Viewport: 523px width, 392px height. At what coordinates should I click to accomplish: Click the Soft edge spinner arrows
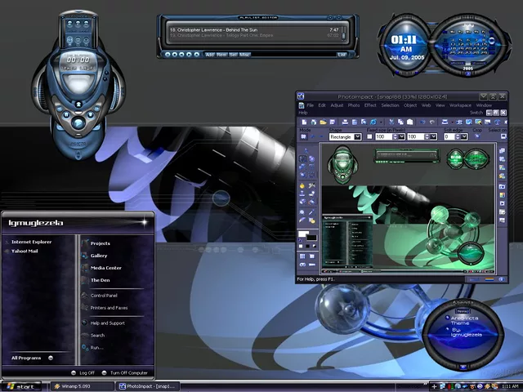tap(458, 136)
